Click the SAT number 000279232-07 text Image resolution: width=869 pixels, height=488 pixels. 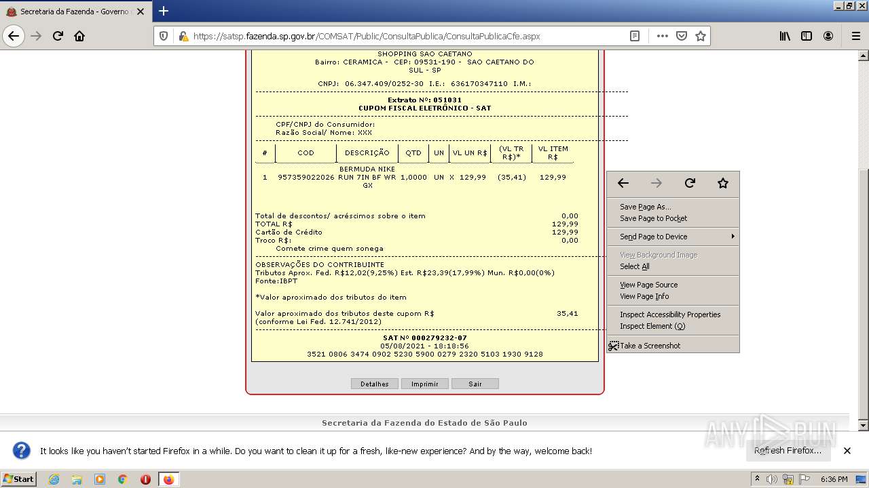(x=425, y=338)
